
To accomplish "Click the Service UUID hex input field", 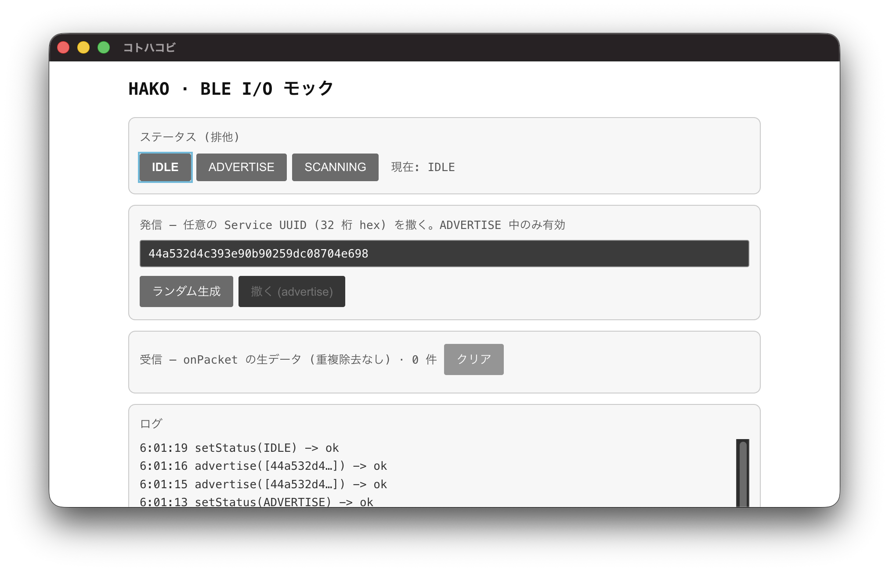I will (444, 254).
